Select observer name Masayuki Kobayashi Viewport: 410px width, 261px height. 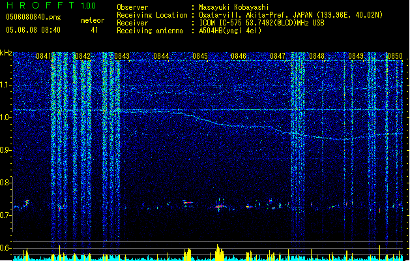tap(234, 7)
